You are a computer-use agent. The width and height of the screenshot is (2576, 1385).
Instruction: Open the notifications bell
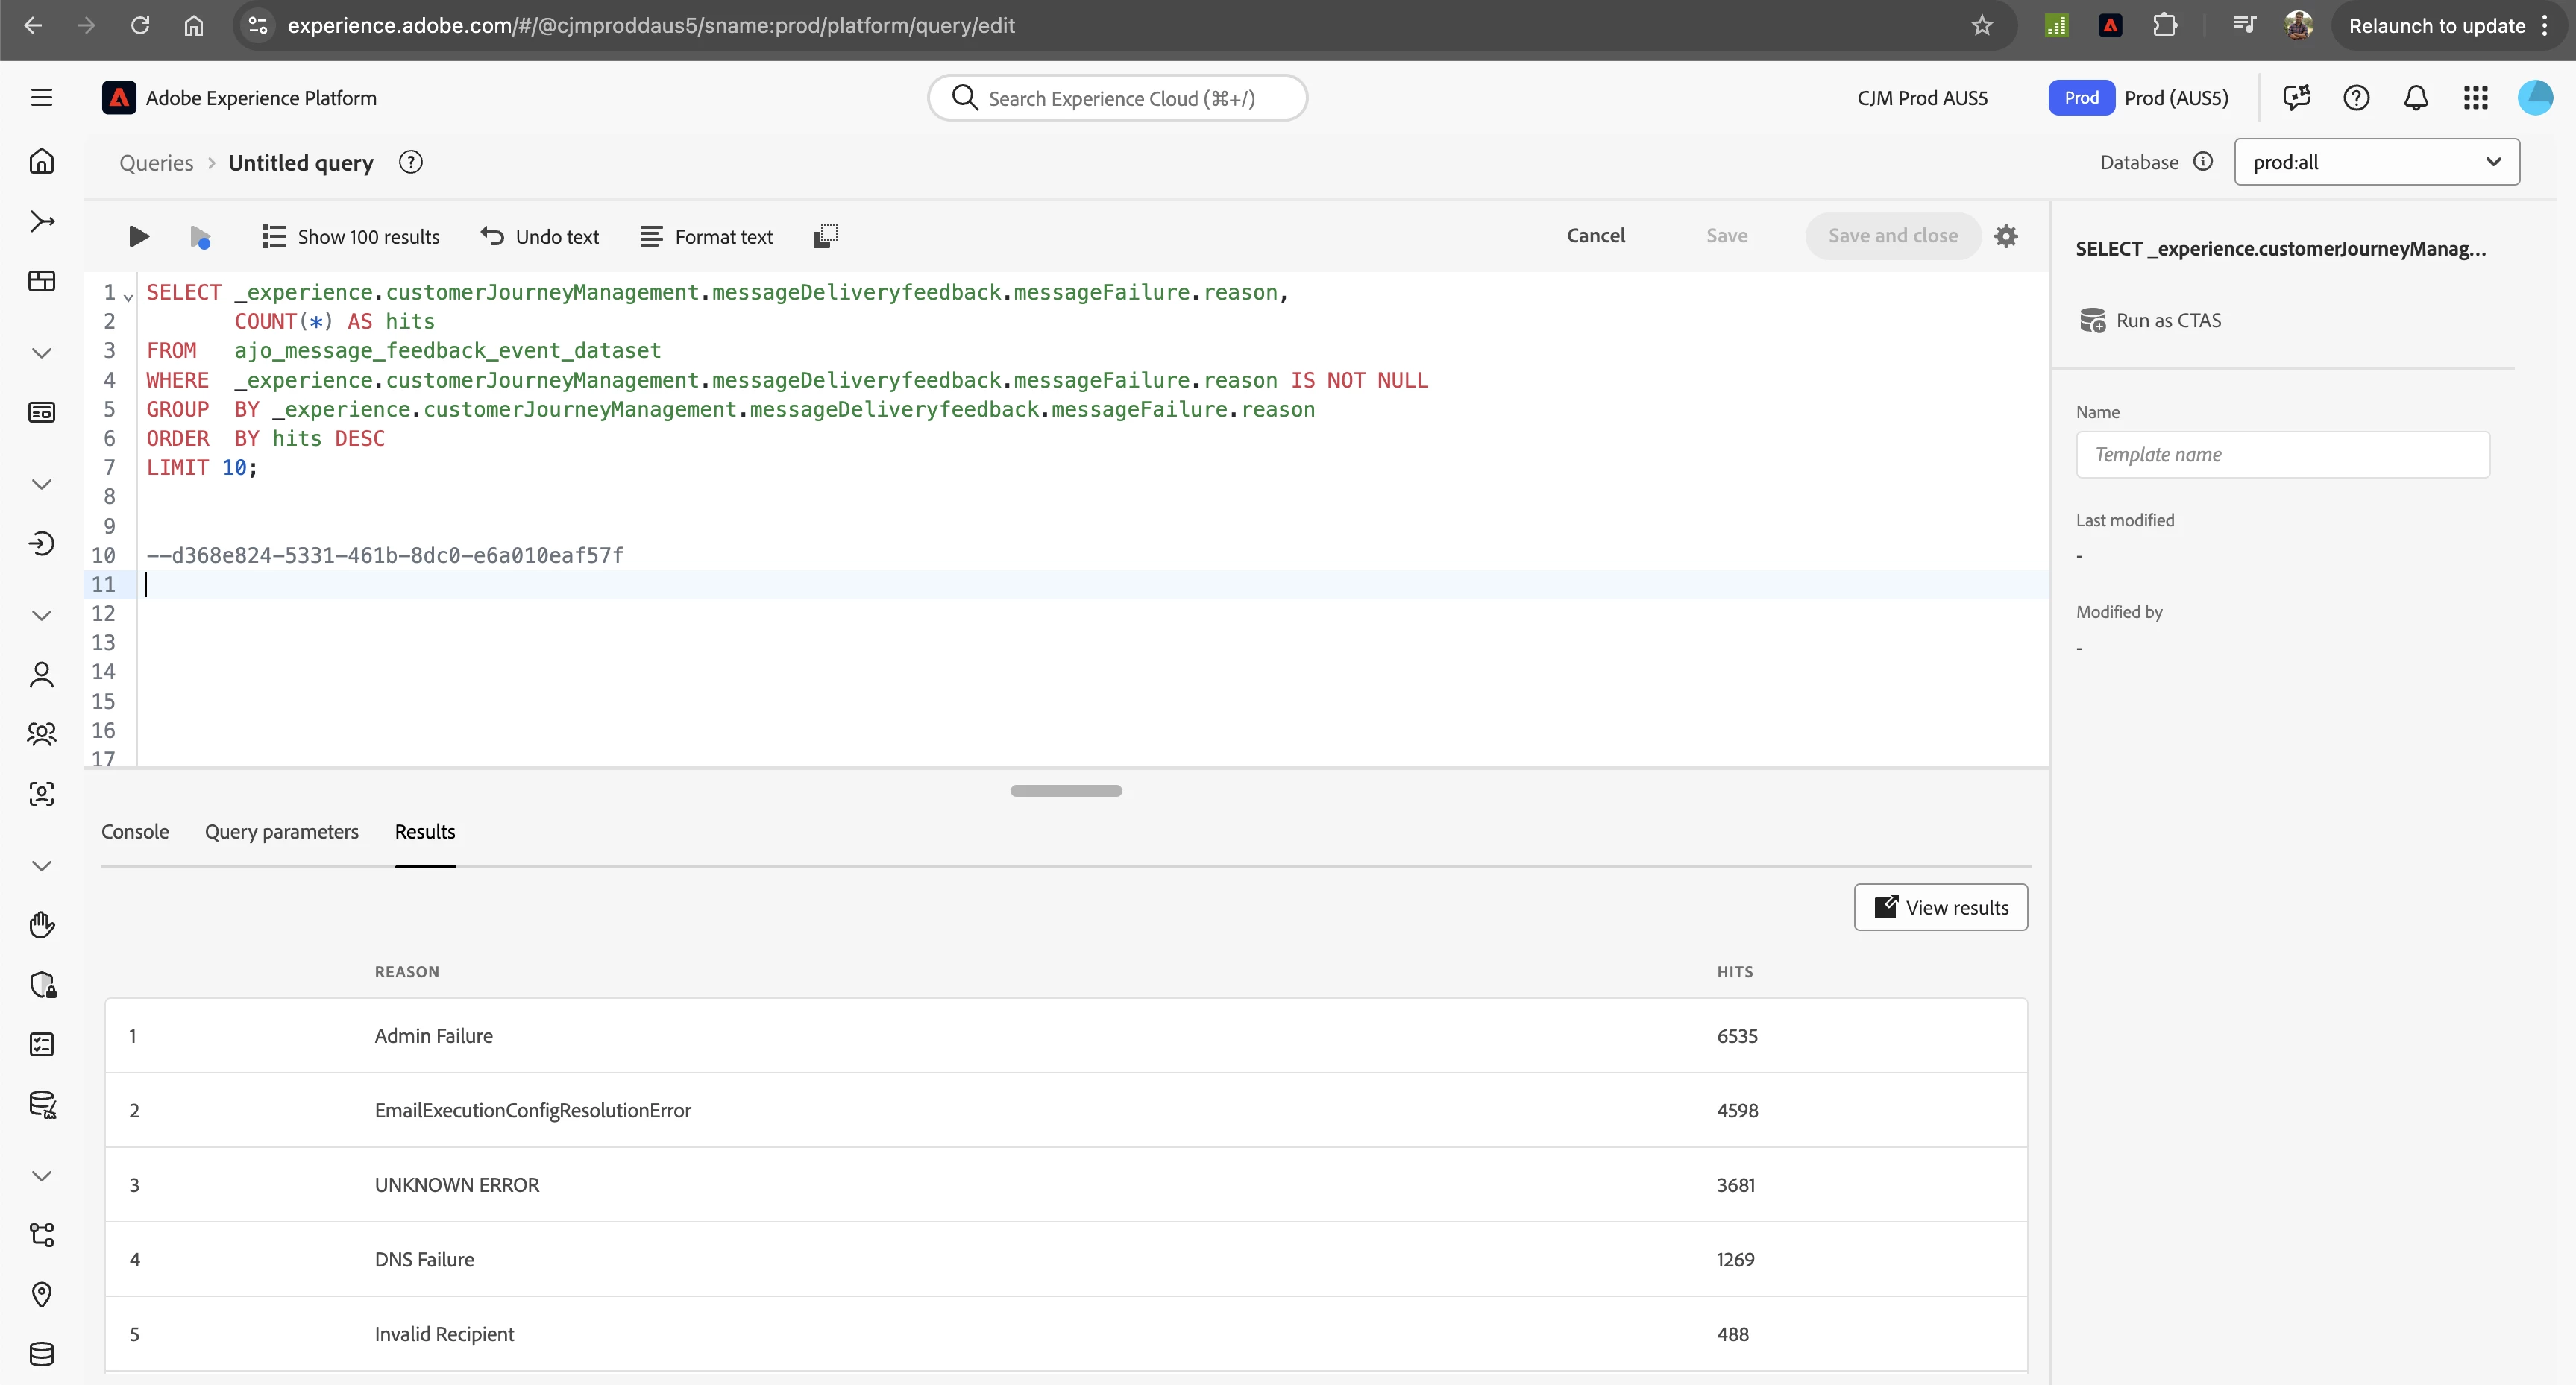(x=2416, y=98)
